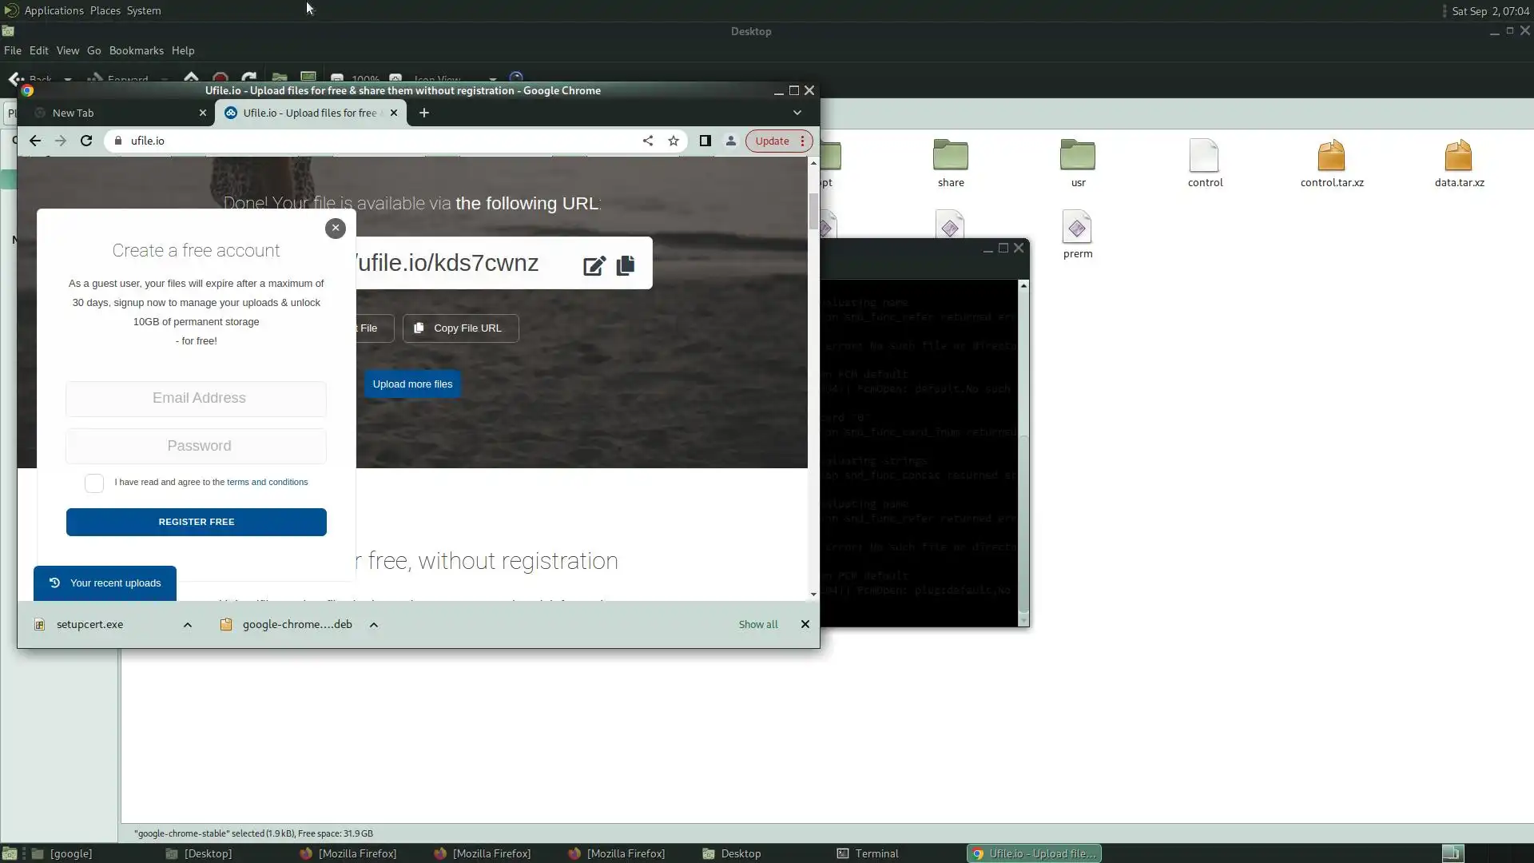This screenshot has width=1534, height=863.
Task: Bookmark page with the star icon
Action: point(674,141)
